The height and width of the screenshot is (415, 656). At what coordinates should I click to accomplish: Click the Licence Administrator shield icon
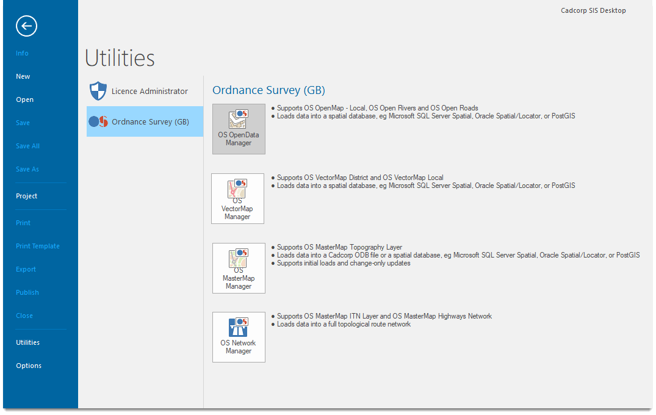click(x=98, y=91)
